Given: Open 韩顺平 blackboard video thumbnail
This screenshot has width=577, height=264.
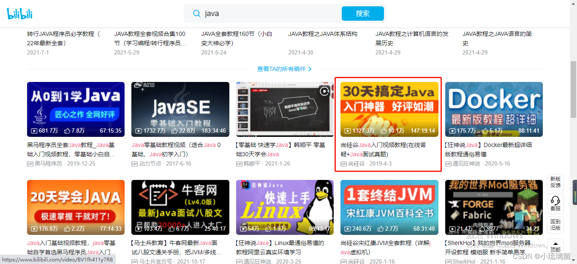Looking at the screenshot, I should [285, 109].
